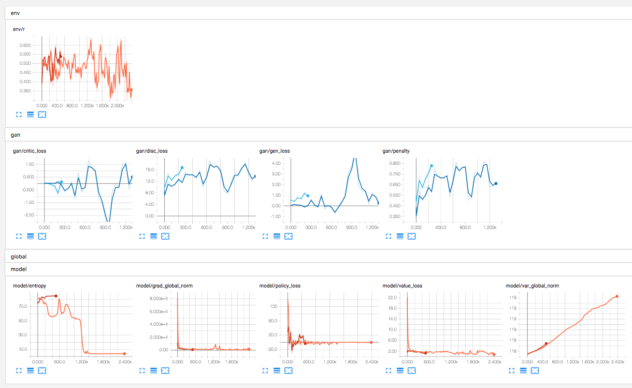Expand the model/grad_global_norm chart
Screen dimensions: 632x388
coord(142,371)
